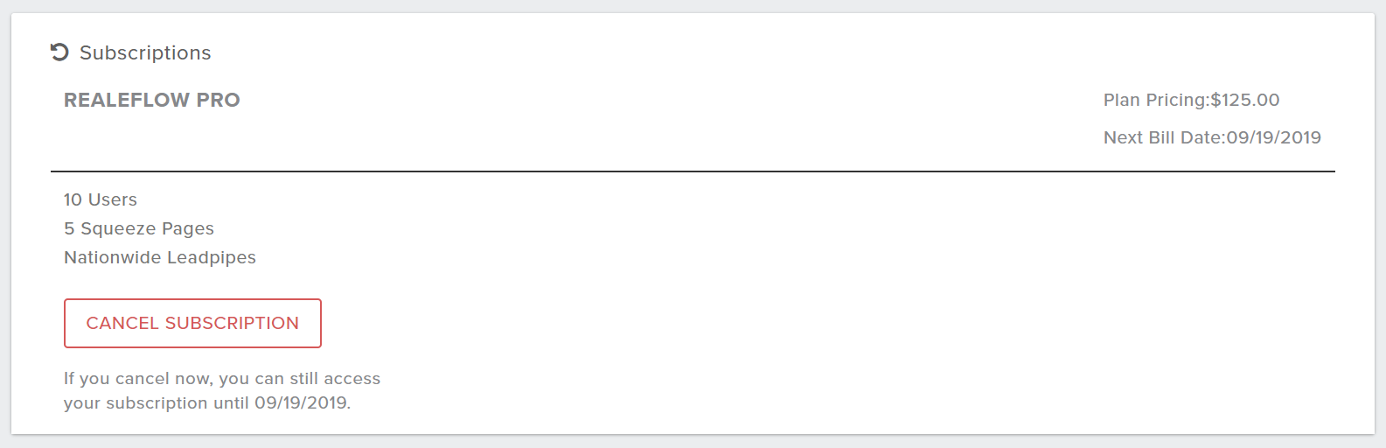Click the Plan Pricing label
Screen dimensions: 1386x448
point(1156,100)
